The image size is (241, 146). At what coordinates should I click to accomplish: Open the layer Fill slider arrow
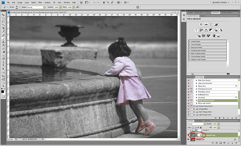tap(219, 127)
